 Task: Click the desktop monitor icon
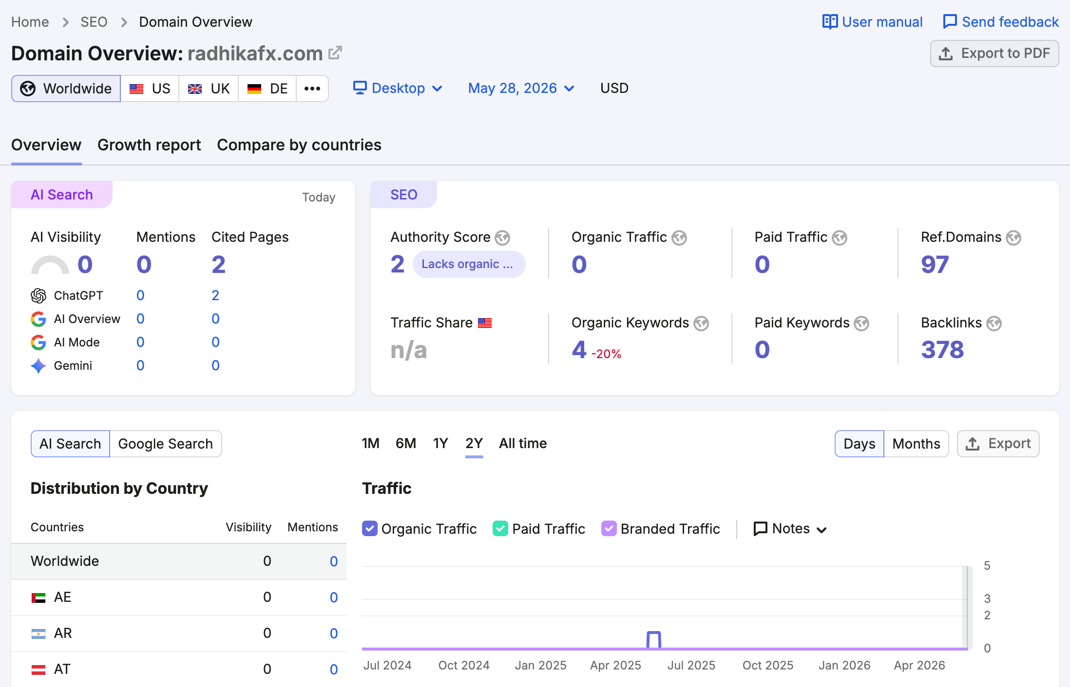coord(360,88)
